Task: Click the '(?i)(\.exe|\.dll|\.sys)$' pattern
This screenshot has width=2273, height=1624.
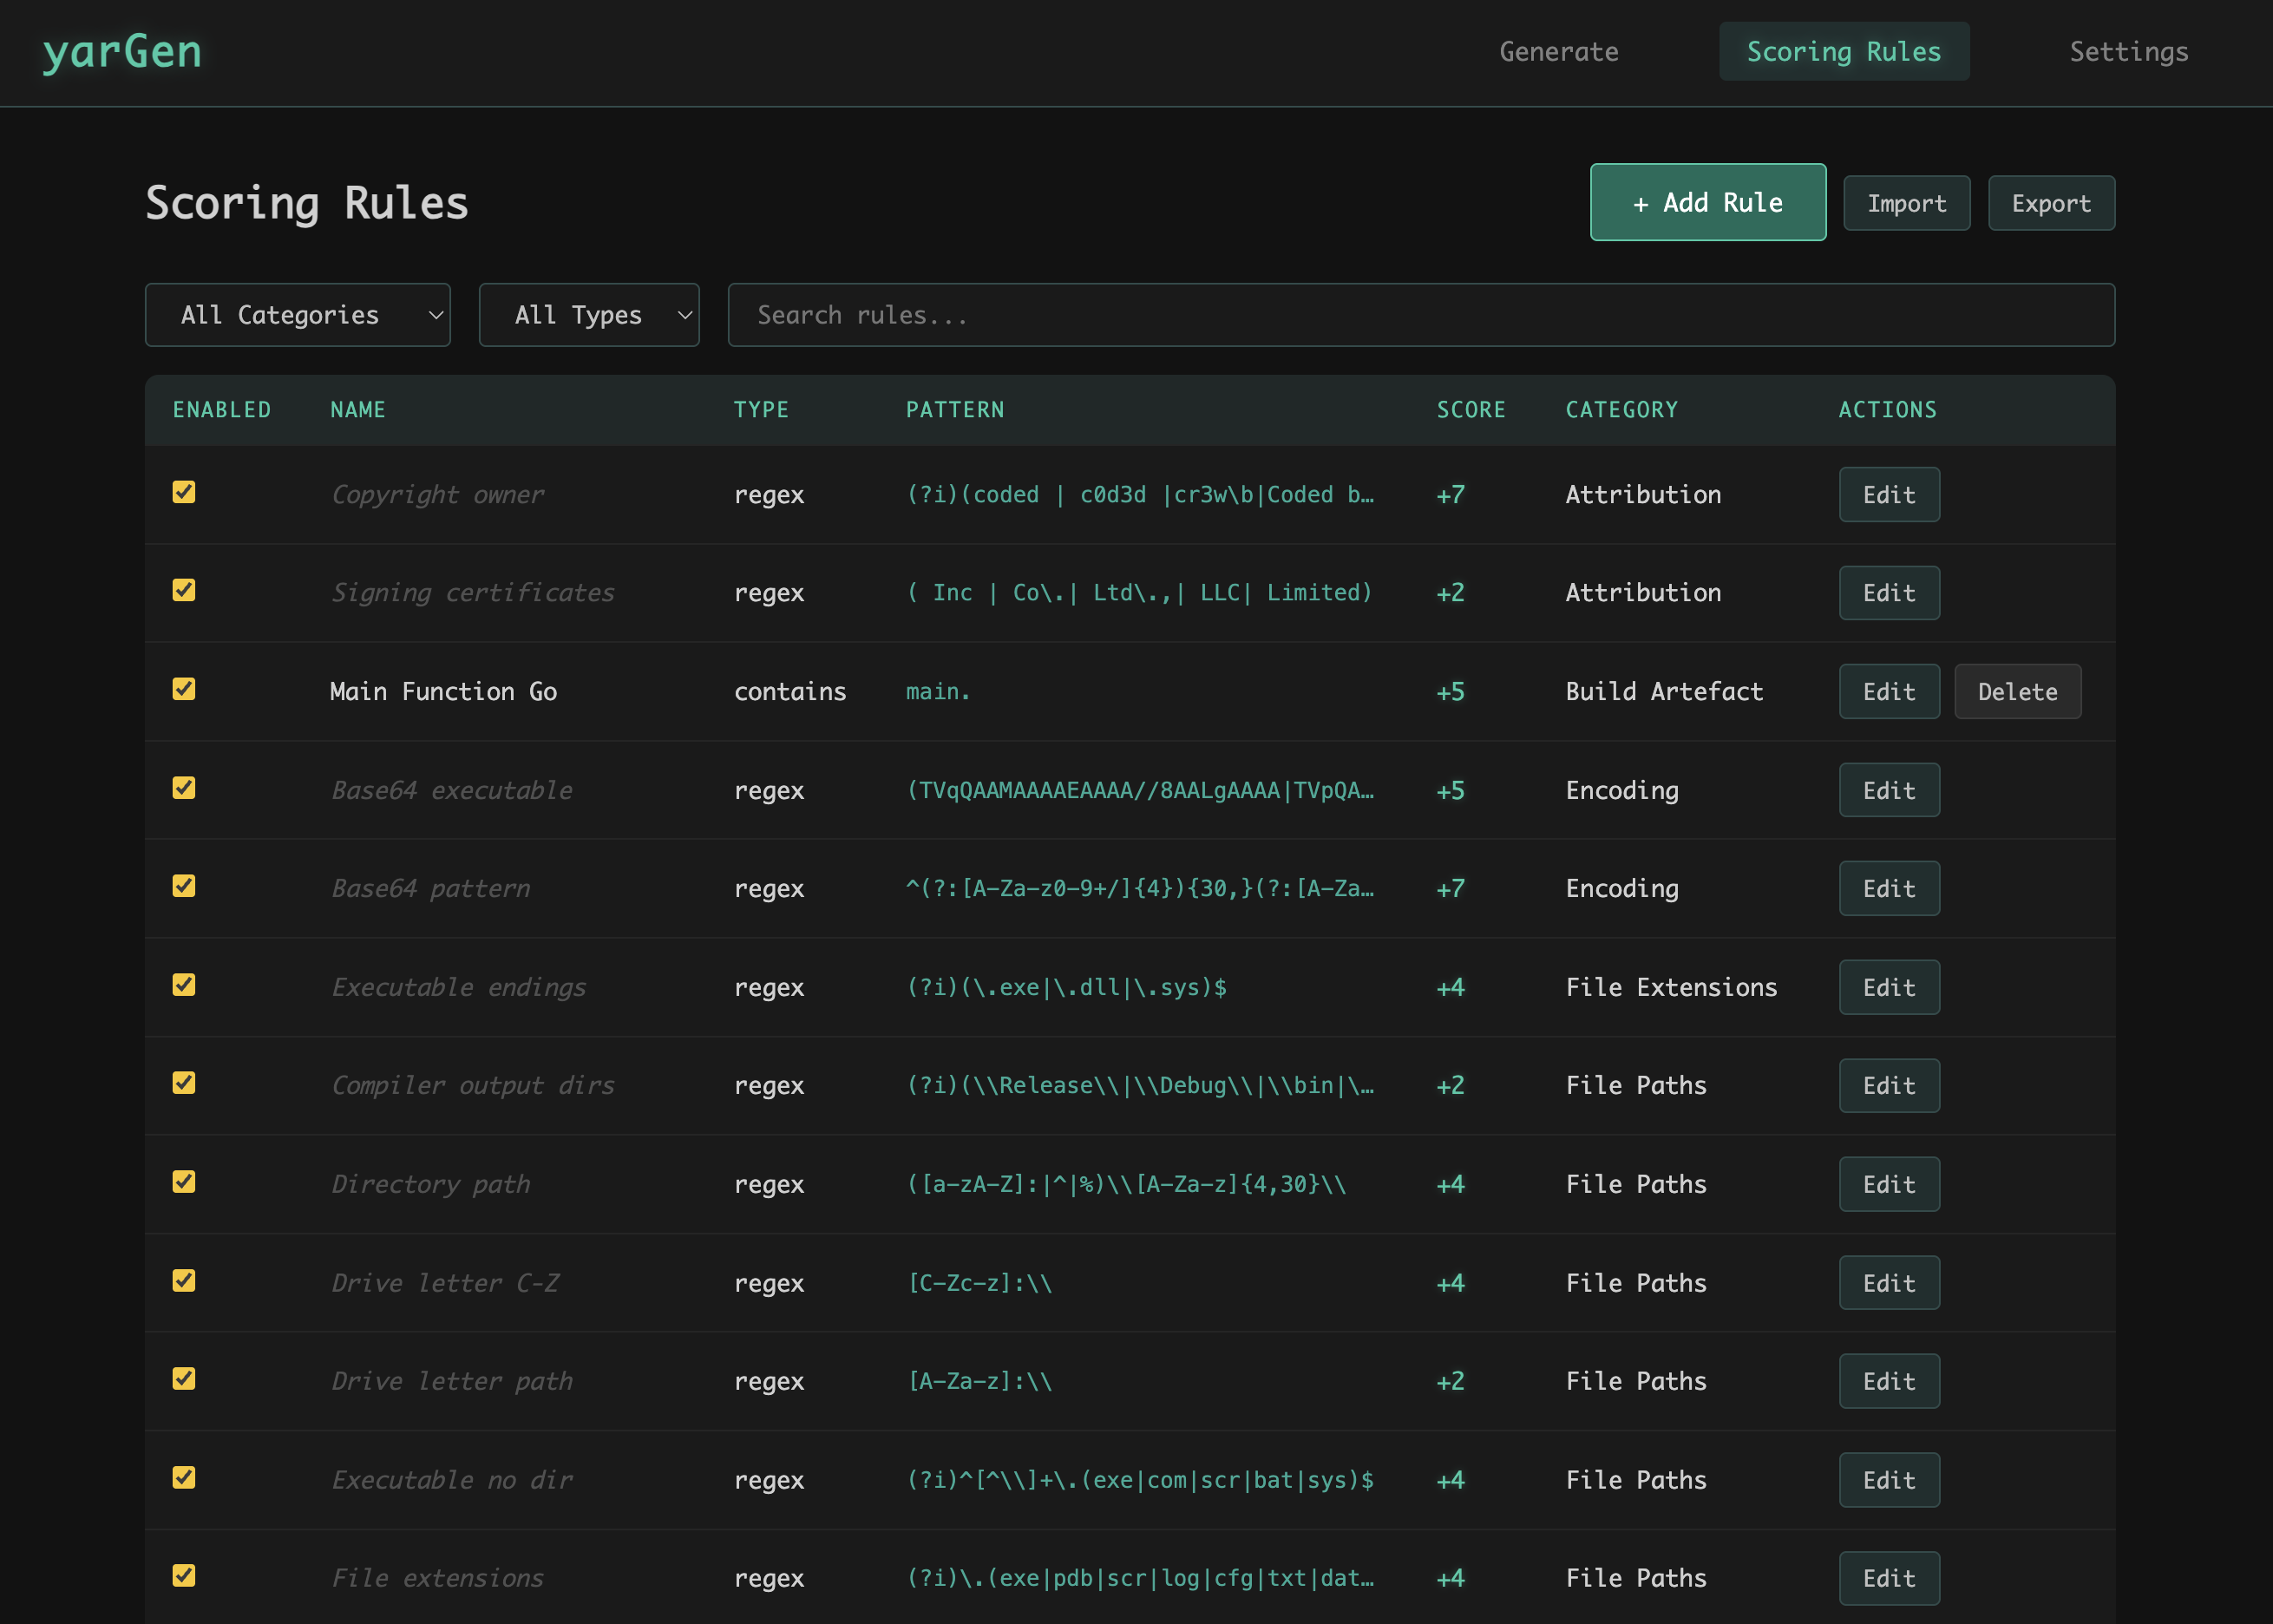Action: pos(1067,988)
